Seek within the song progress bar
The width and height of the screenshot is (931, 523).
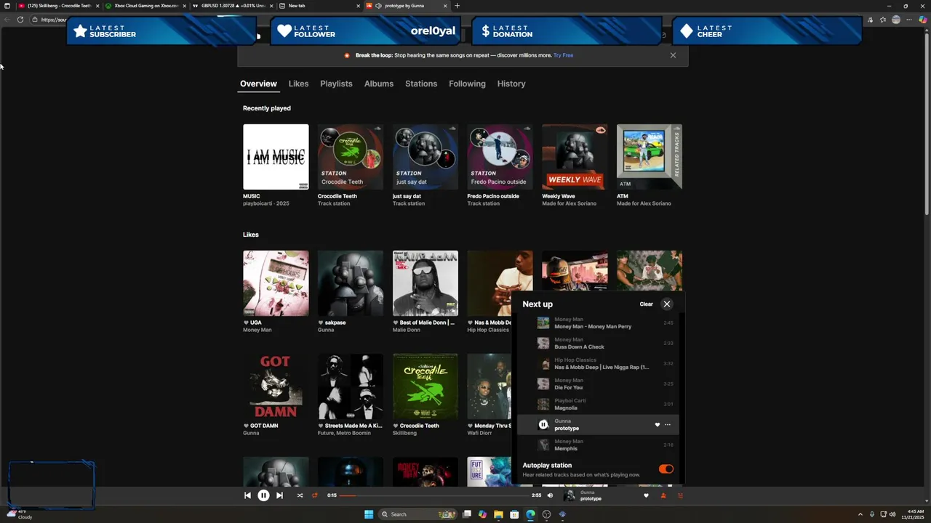tap(434, 495)
